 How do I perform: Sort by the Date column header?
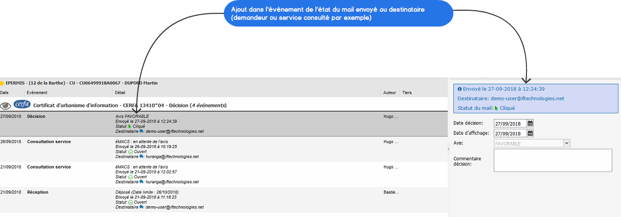[x=5, y=92]
